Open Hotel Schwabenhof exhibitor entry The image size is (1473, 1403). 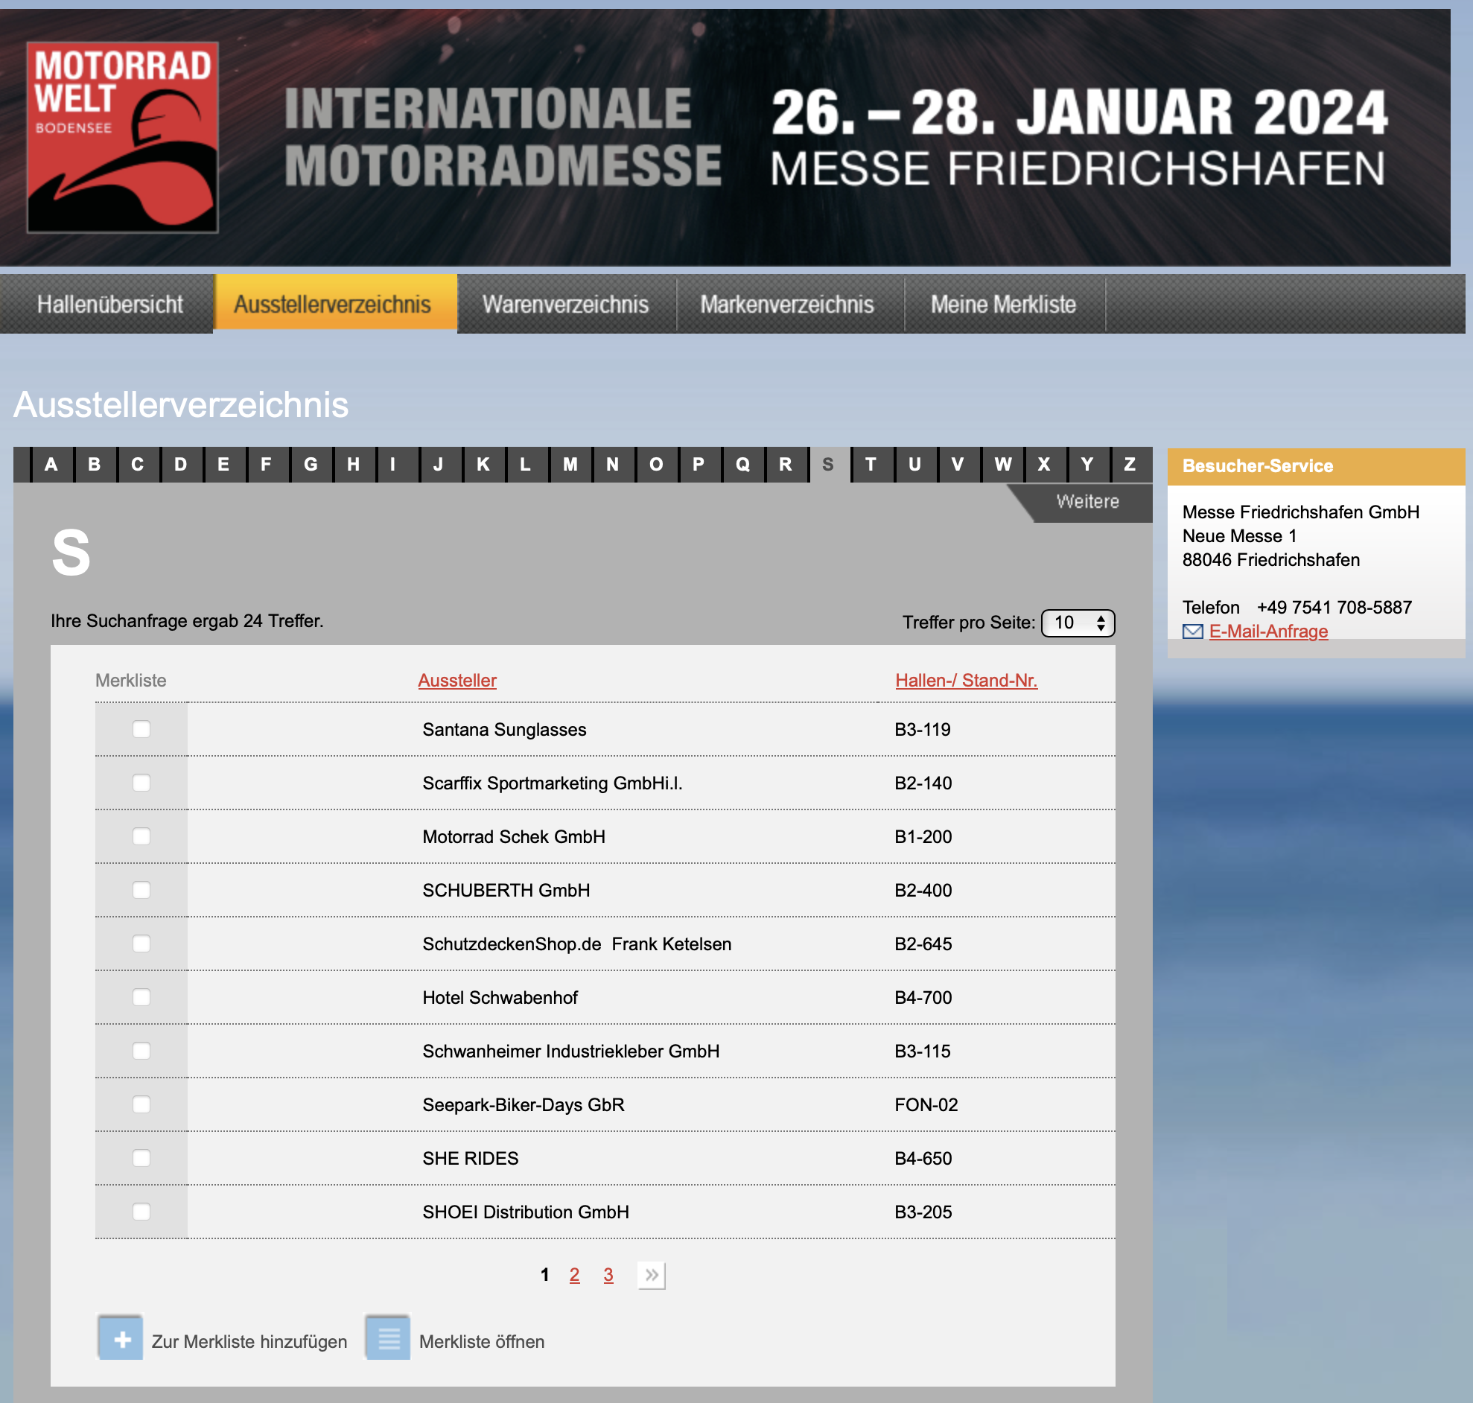(x=500, y=998)
